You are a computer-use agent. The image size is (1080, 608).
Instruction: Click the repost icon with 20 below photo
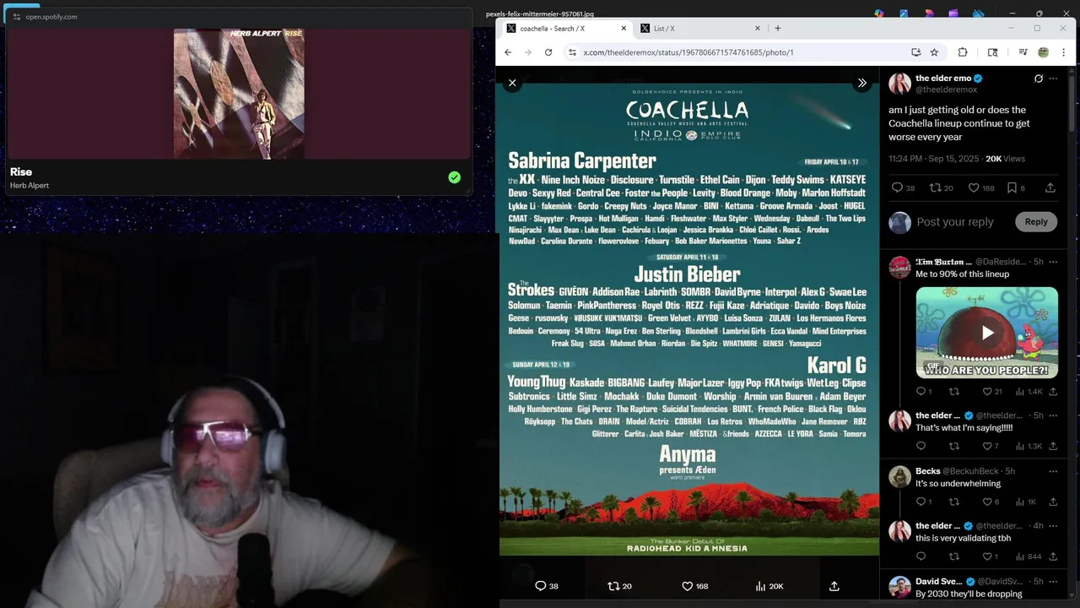619,586
